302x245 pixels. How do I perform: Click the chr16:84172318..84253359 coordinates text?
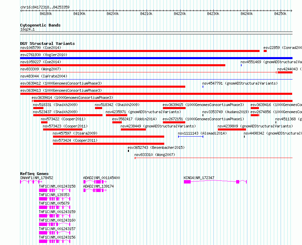tap(45, 7)
